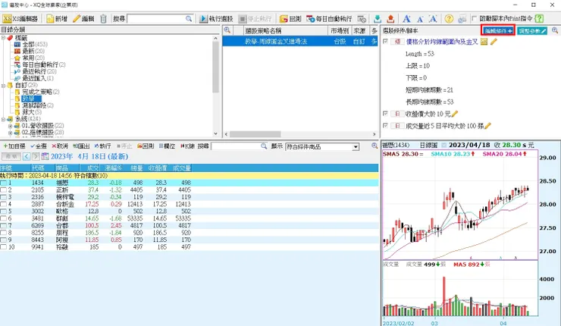Uncheck the 價格介於均線範圍內及金叉 condition checkbox
Image resolution: width=561 pixels, height=326 pixels.
click(x=385, y=42)
